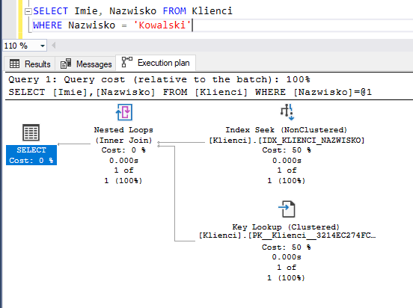Click the Results tab grid icon
Image resolution: width=413 pixels, height=308 pixels.
(x=14, y=64)
